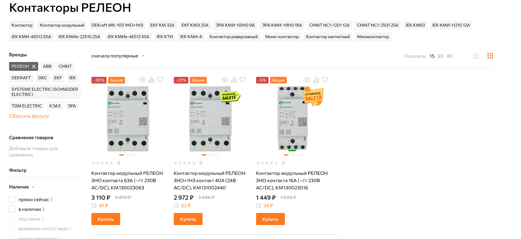
Task: Add the 63A contactor to favorites via heart icon
Action: click(160, 80)
